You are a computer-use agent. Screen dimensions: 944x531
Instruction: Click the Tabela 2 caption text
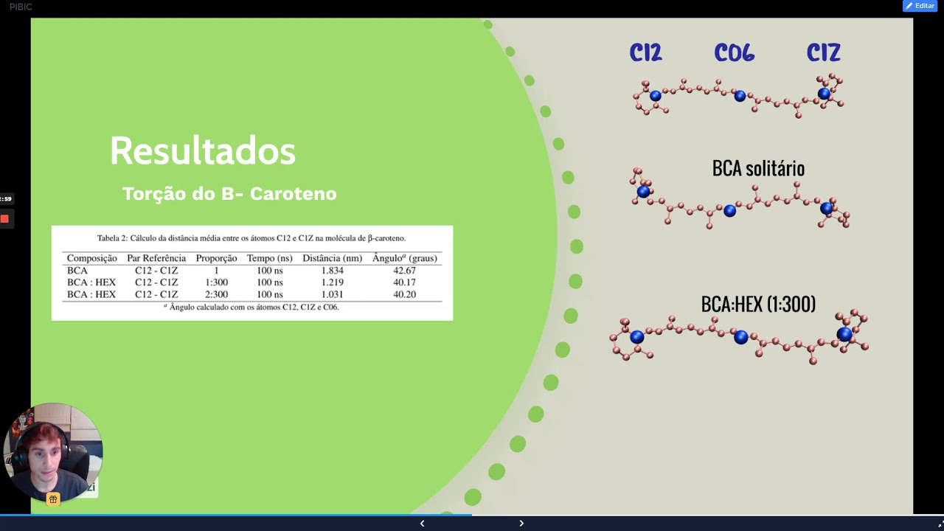[x=251, y=238]
